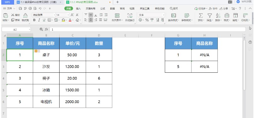The height and width of the screenshot is (118, 254).
Task: Click the Cut (剪切) scissors button
Action: (x=15, y=15)
